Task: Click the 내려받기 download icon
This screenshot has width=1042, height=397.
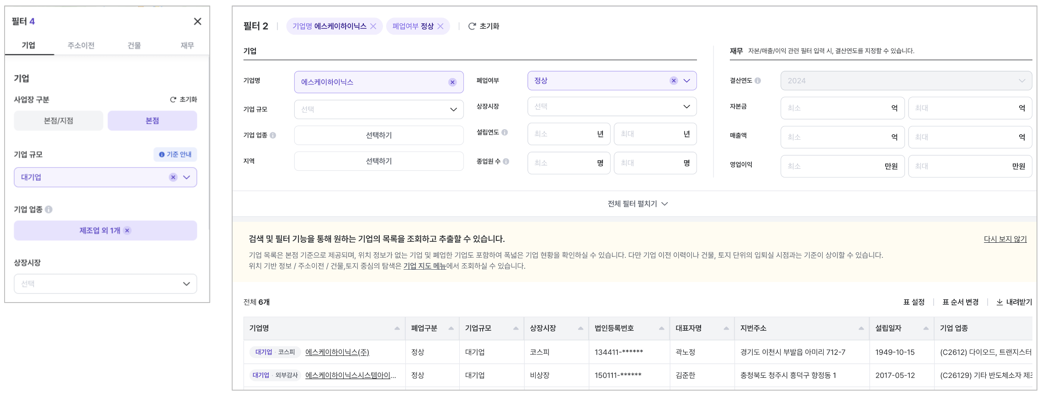Action: 999,302
